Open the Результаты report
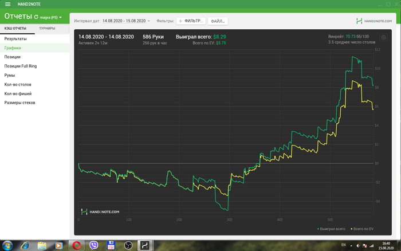Viewport: 401px width, 251px height. tap(35, 38)
